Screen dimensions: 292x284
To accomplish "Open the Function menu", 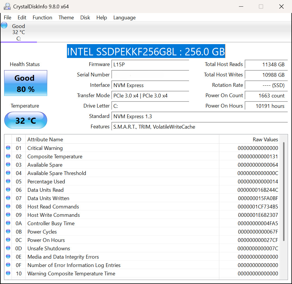I will pyautogui.click(x=42, y=18).
